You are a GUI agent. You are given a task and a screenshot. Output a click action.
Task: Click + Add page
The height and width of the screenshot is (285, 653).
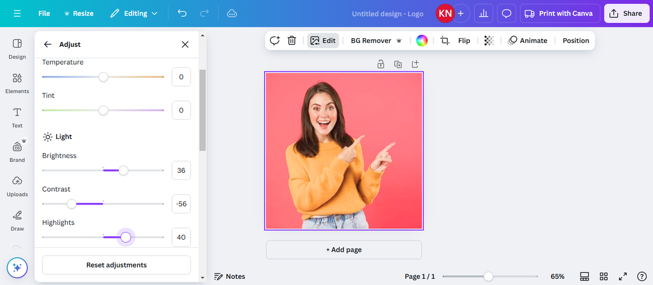pos(344,250)
